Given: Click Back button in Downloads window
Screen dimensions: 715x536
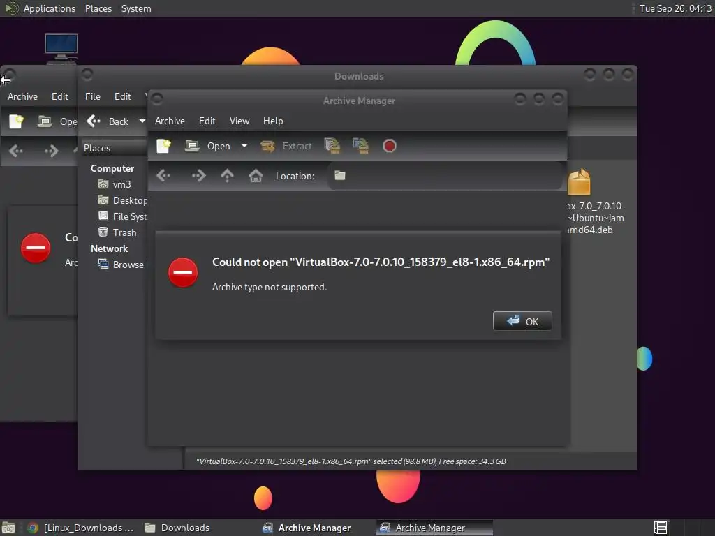Looking at the screenshot, I should [108, 121].
